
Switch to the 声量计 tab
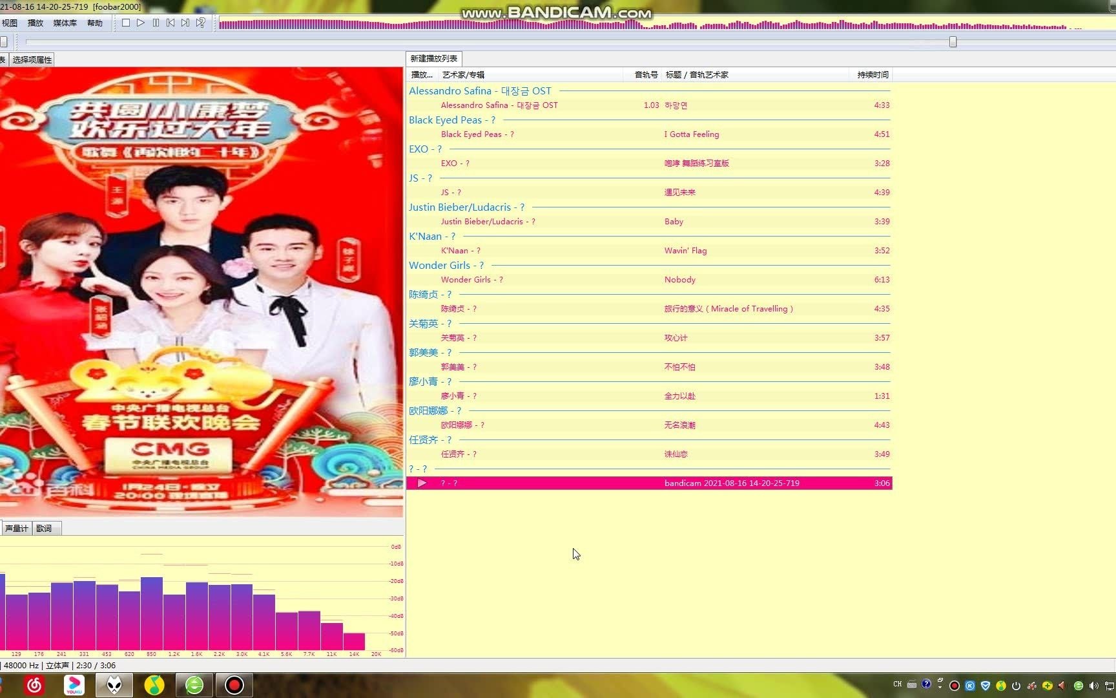pyautogui.click(x=16, y=528)
